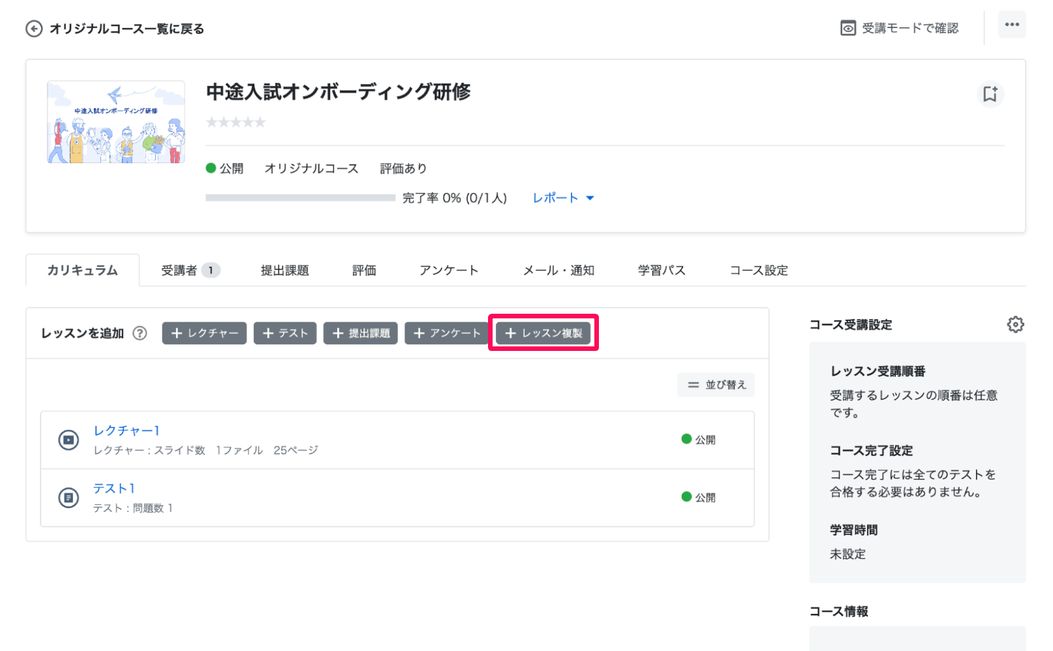
Task: Add a test with ＋テスト button
Action: click(x=285, y=333)
